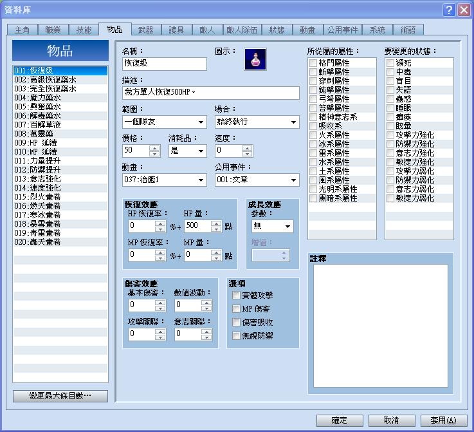Screen dimensions: 474x432
Task: Open the 術語 tab
Action: click(x=408, y=30)
